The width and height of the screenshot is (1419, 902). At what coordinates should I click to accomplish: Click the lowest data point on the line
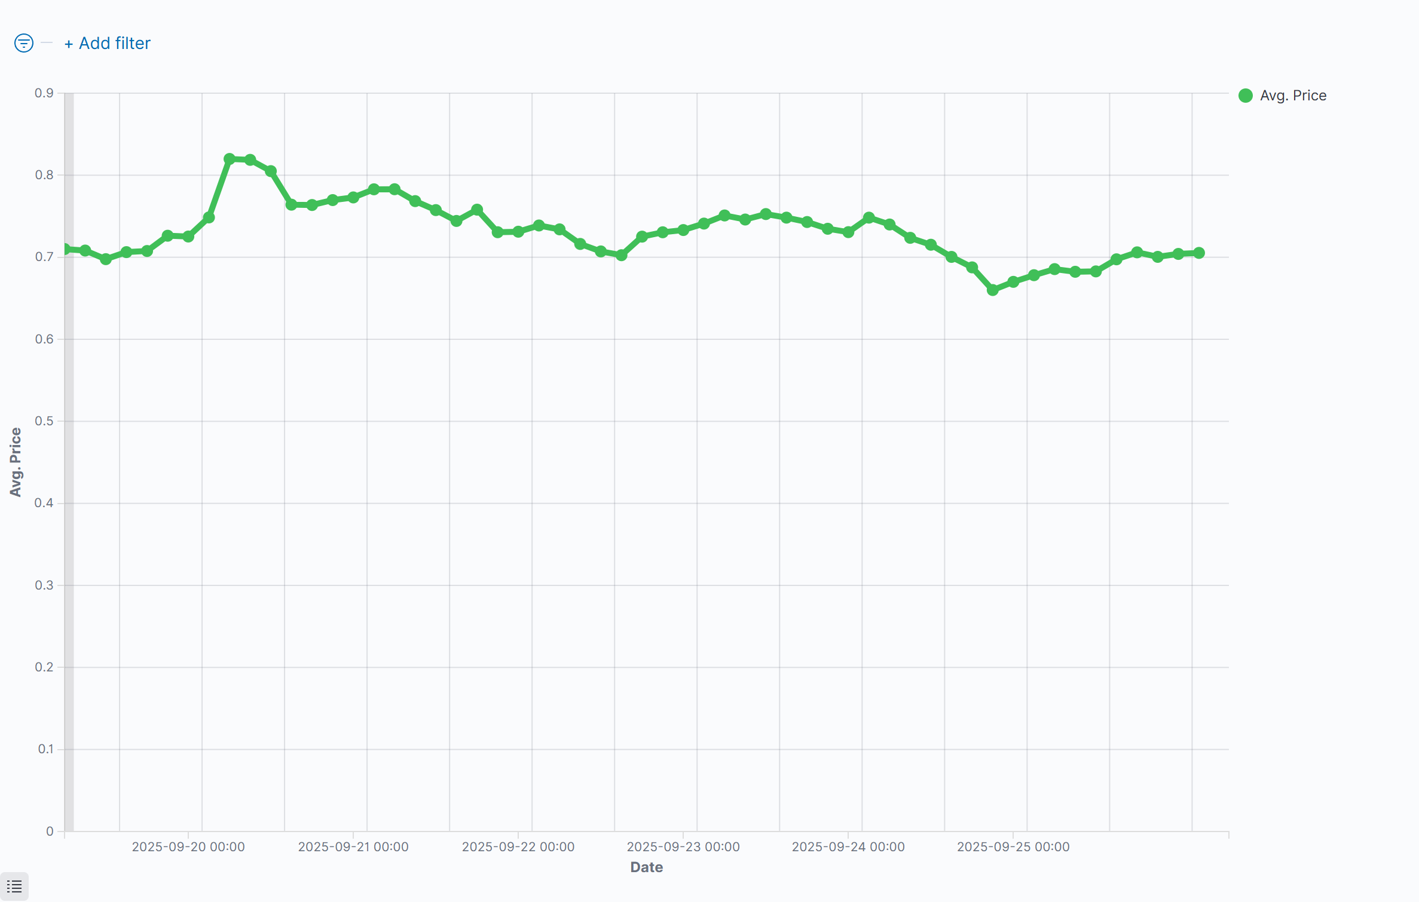point(993,290)
